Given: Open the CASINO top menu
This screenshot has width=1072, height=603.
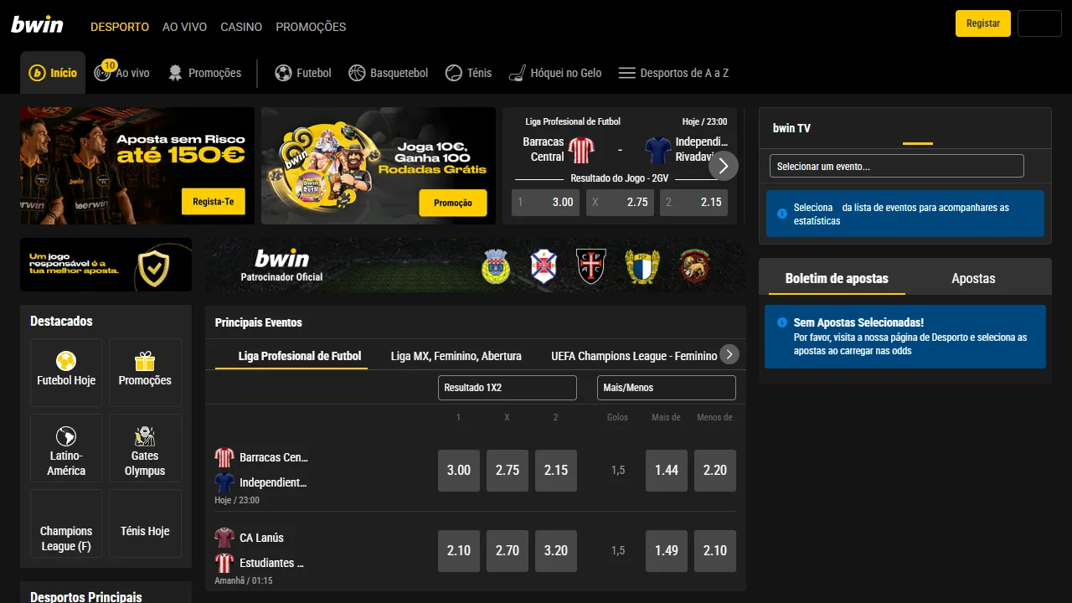Looking at the screenshot, I should point(241,27).
